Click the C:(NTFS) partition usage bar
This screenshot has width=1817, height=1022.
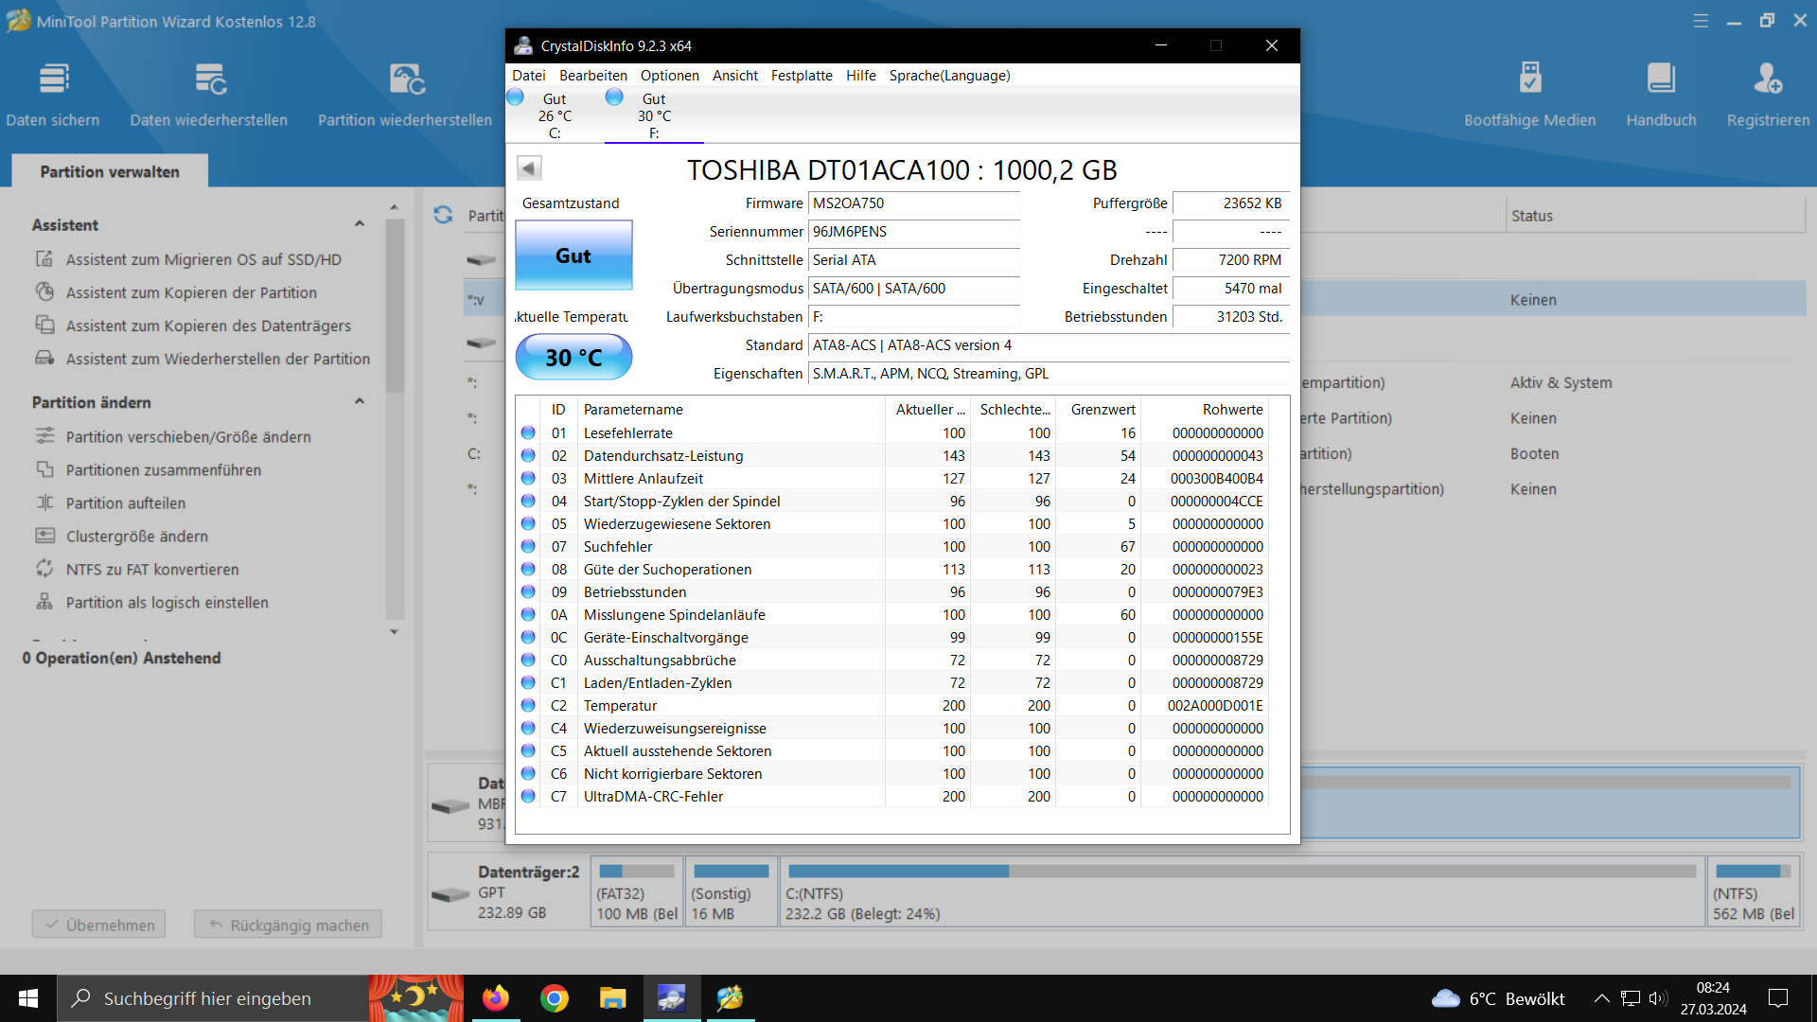[x=1242, y=872]
